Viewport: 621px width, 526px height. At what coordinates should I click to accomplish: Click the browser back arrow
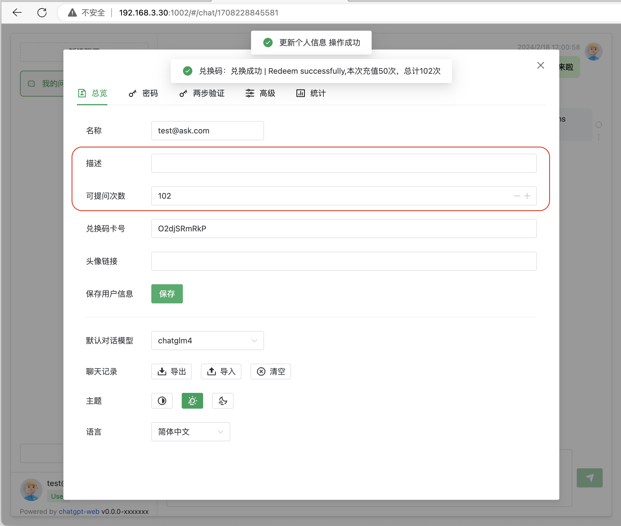17,12
